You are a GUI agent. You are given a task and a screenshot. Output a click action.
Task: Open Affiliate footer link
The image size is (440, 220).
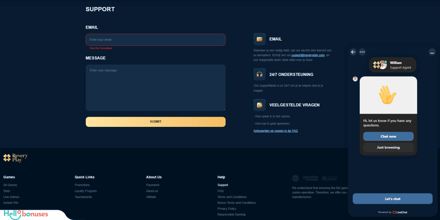[151, 197]
